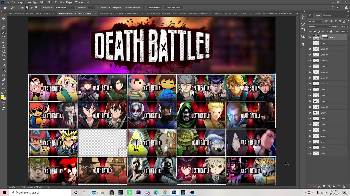Click the Select and Mask button
Viewport: 350px width, 196px height.
coord(174,8)
